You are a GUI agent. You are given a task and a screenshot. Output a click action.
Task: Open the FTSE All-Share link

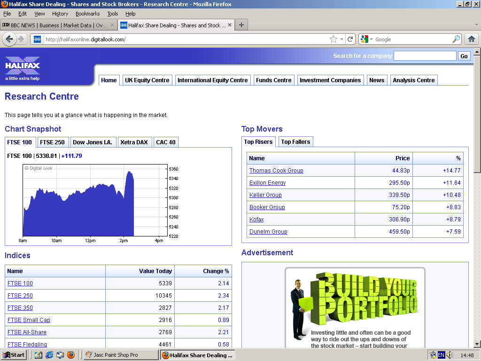coord(27,332)
